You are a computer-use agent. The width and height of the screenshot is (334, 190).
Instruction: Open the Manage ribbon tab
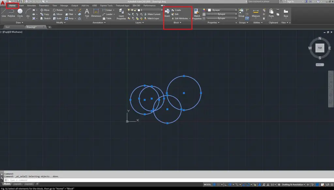[64, 6]
